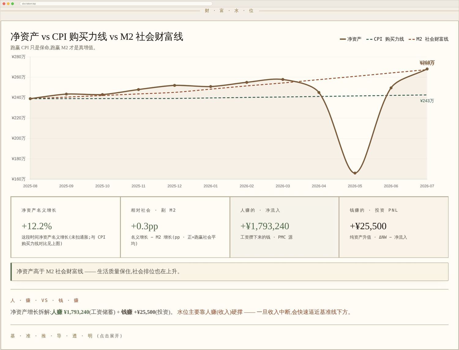Click the ¥280万 y-axis label
This screenshot has height=350, width=459.
(x=19, y=57)
